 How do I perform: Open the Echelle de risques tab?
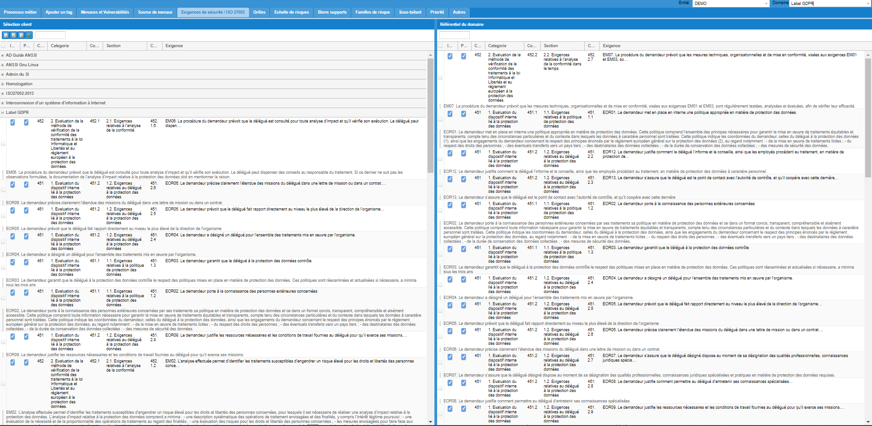pyautogui.click(x=291, y=12)
